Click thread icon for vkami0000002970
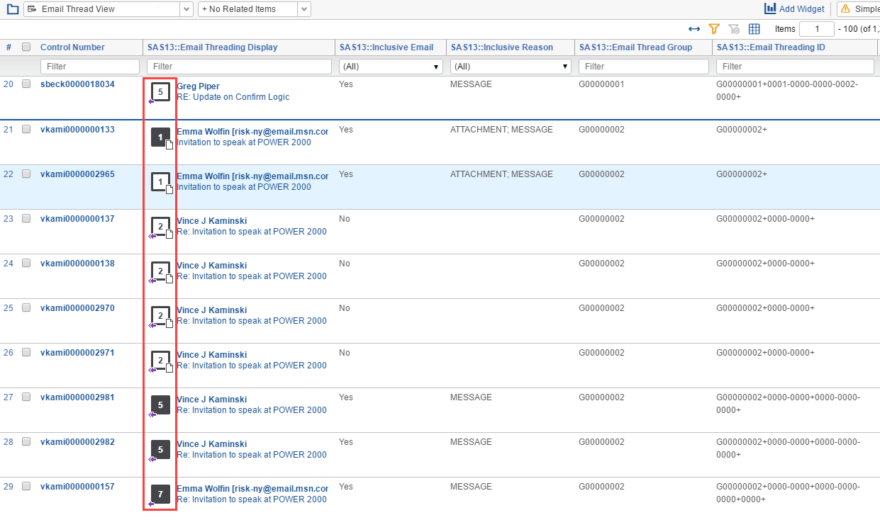The width and height of the screenshot is (880, 520). (161, 317)
